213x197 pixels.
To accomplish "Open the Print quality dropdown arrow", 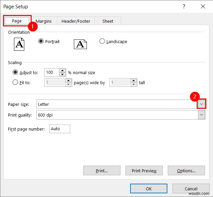I will (x=201, y=115).
